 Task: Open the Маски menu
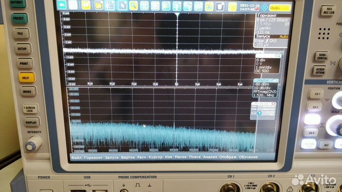[180, 157]
